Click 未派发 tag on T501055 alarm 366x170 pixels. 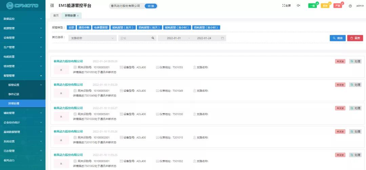(340, 61)
